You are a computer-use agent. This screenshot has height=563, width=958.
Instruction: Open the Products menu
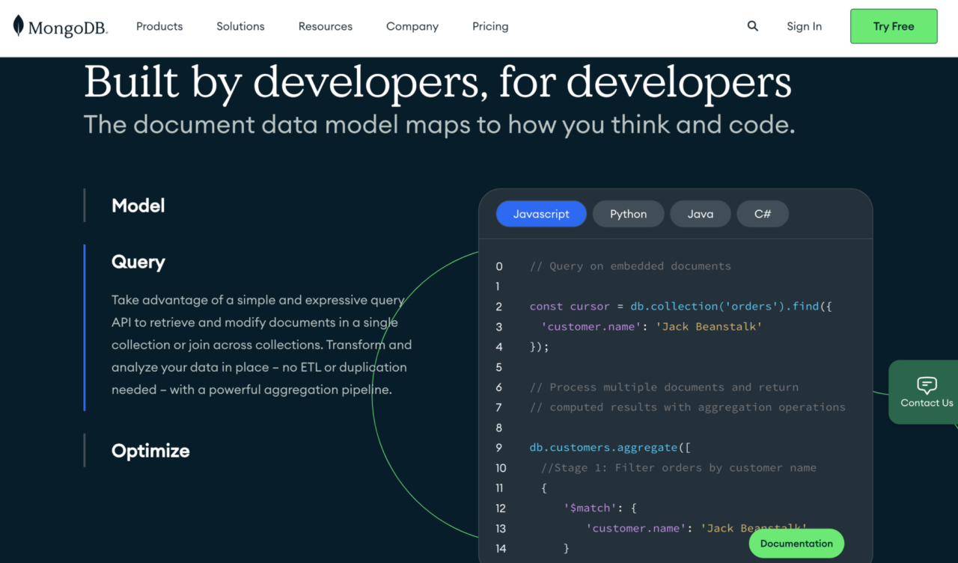coord(159,26)
